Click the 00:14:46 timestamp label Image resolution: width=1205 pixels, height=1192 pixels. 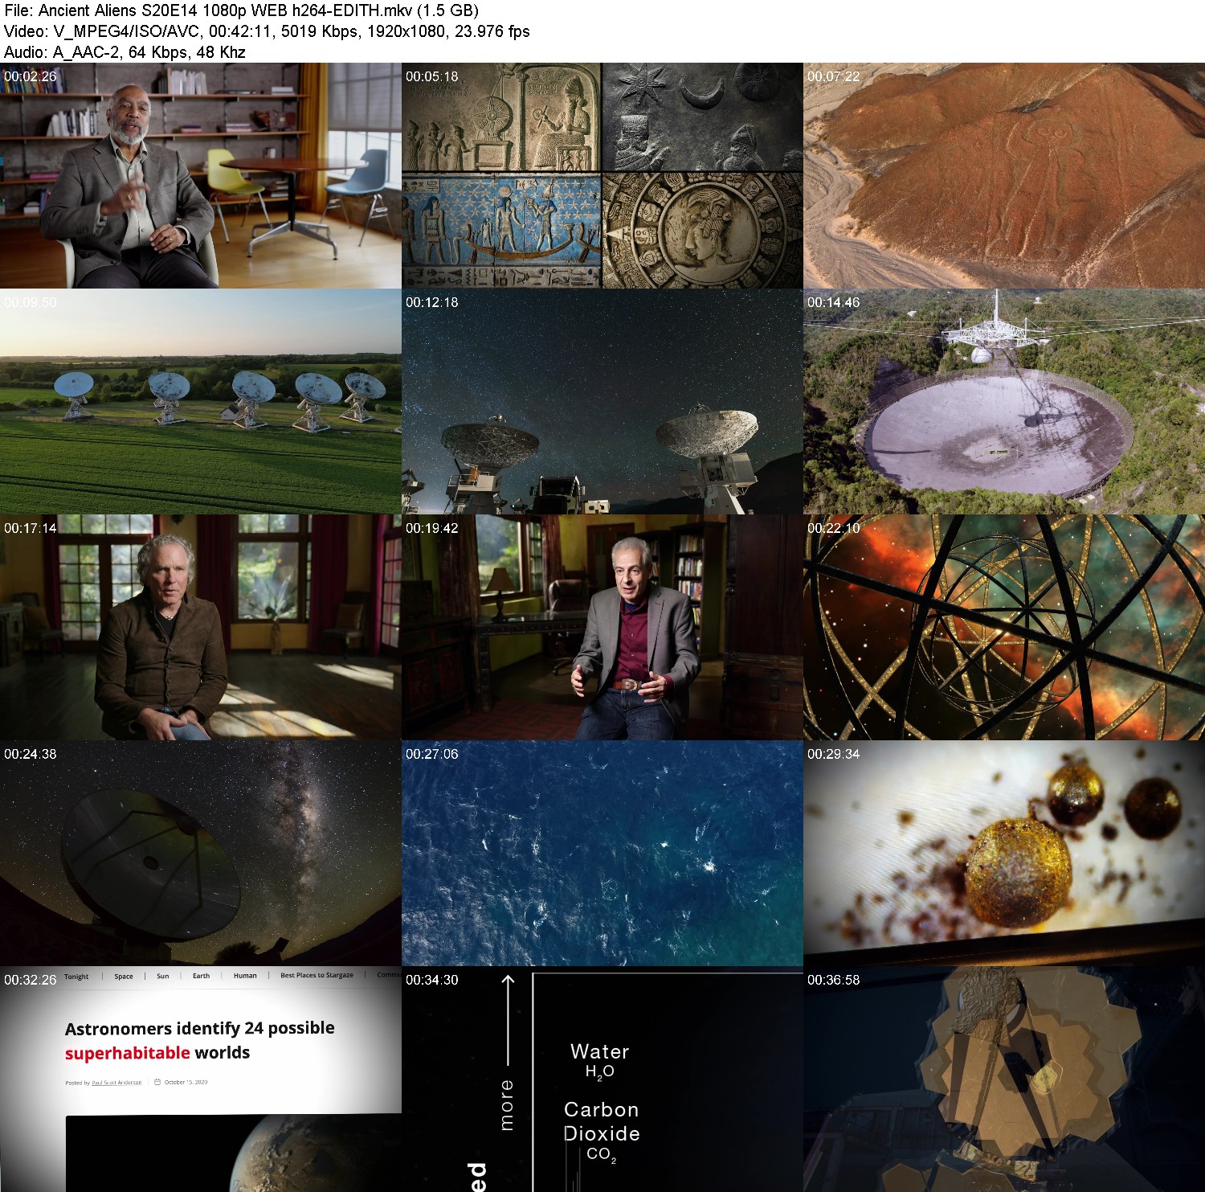(834, 302)
